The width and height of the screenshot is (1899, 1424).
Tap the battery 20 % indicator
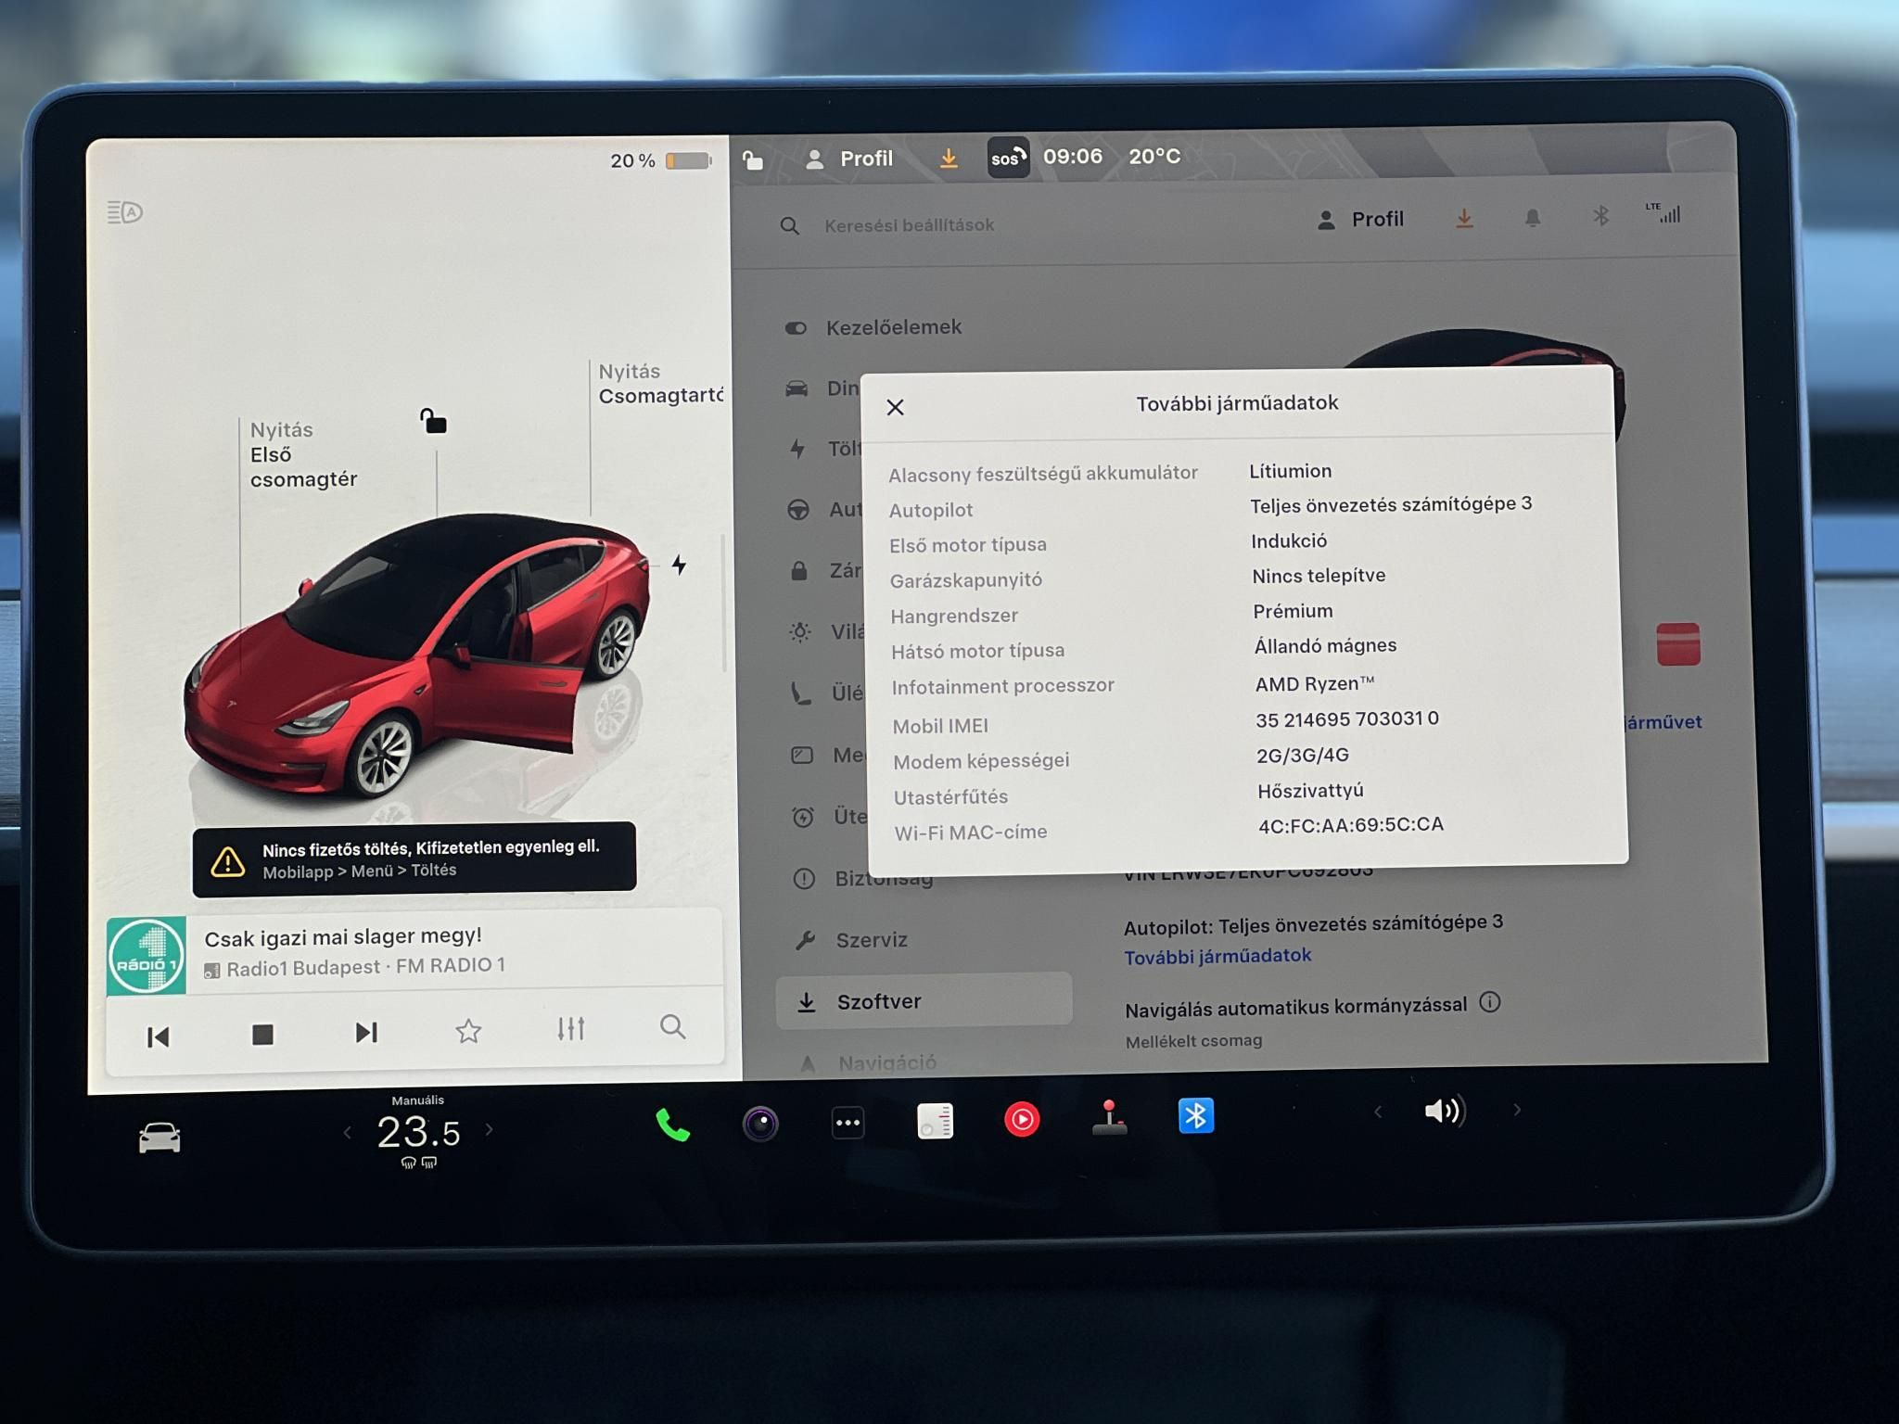(x=660, y=160)
